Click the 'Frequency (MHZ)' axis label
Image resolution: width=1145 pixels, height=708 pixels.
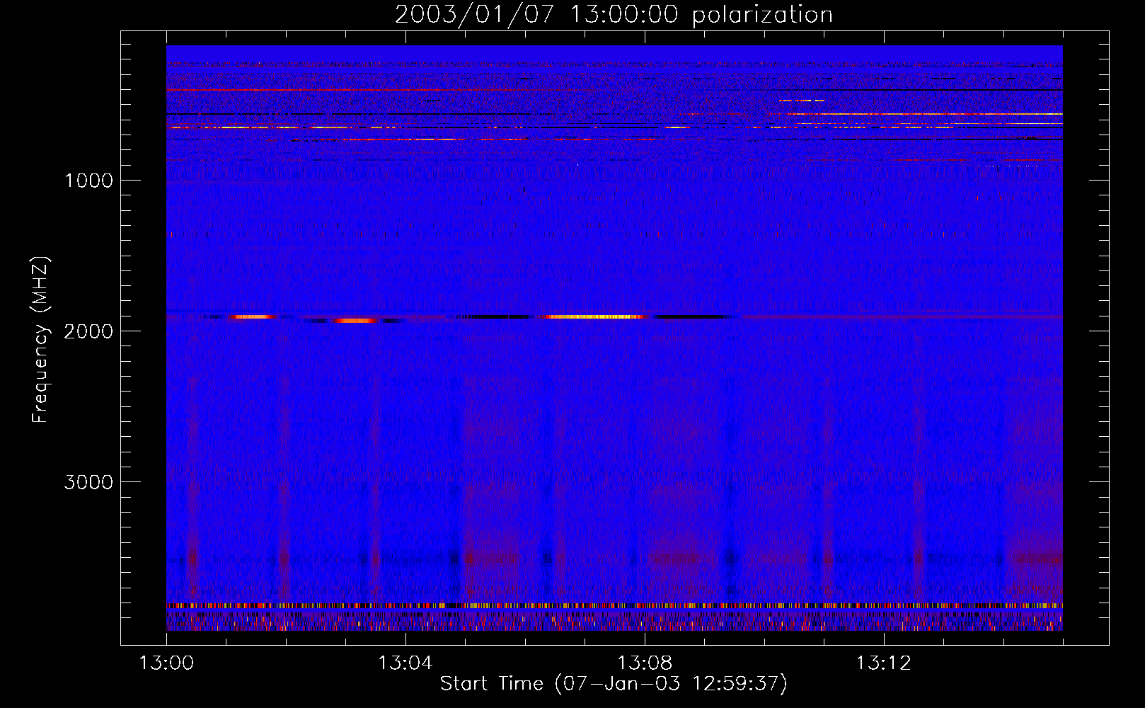point(40,340)
